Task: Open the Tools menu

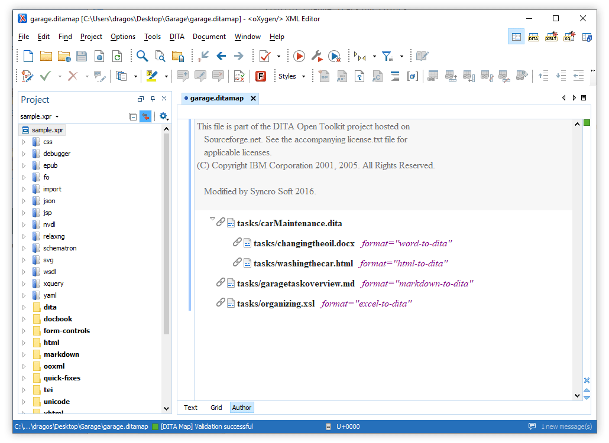Action: pyautogui.click(x=153, y=37)
